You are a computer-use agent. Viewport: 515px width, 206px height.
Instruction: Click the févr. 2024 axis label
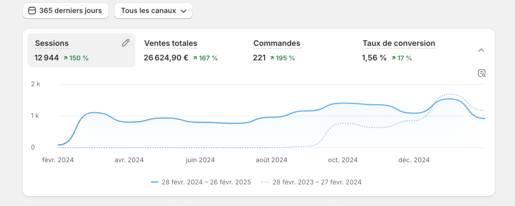point(58,160)
